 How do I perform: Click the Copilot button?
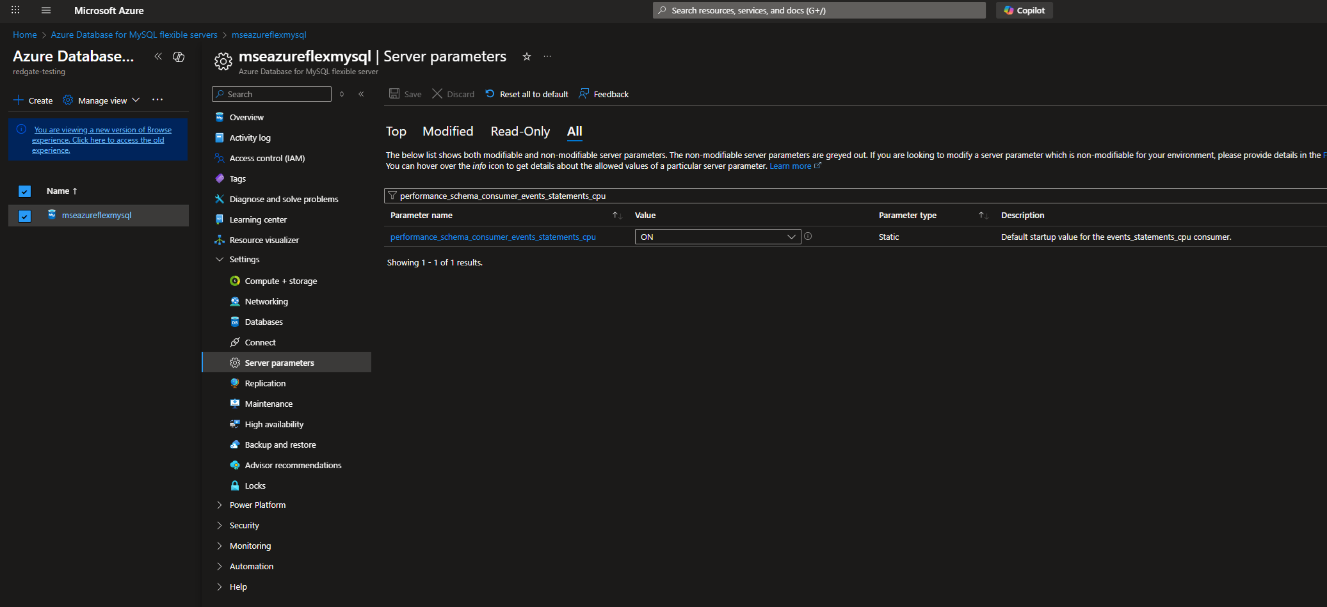tap(1024, 10)
